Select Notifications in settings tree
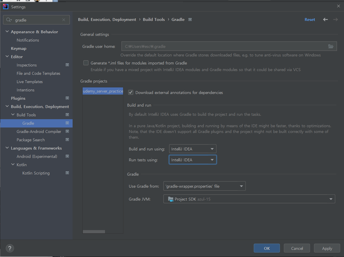344x257 pixels. pyautogui.click(x=28, y=40)
